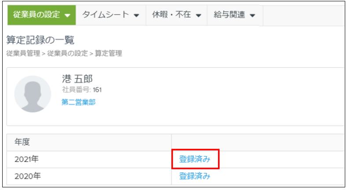The image size is (347, 190).
Task: Click the employee name 港 五郎
Action: pyautogui.click(x=77, y=79)
